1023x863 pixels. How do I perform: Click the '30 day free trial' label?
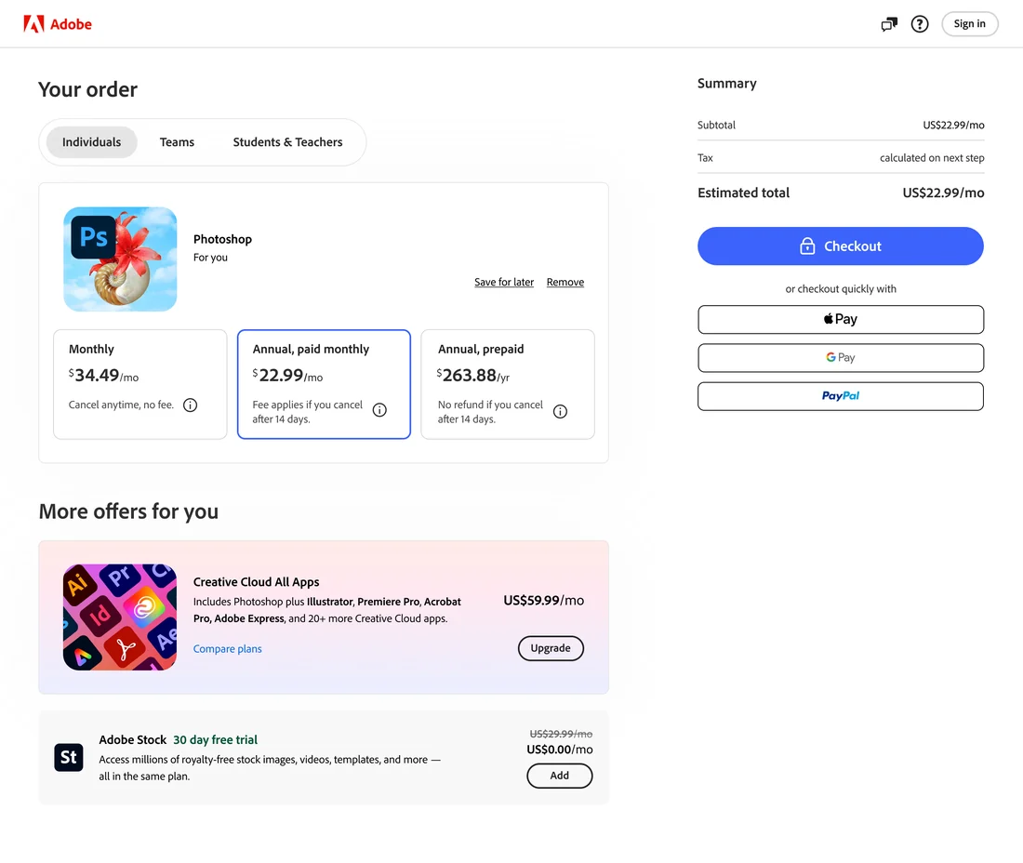click(x=216, y=739)
